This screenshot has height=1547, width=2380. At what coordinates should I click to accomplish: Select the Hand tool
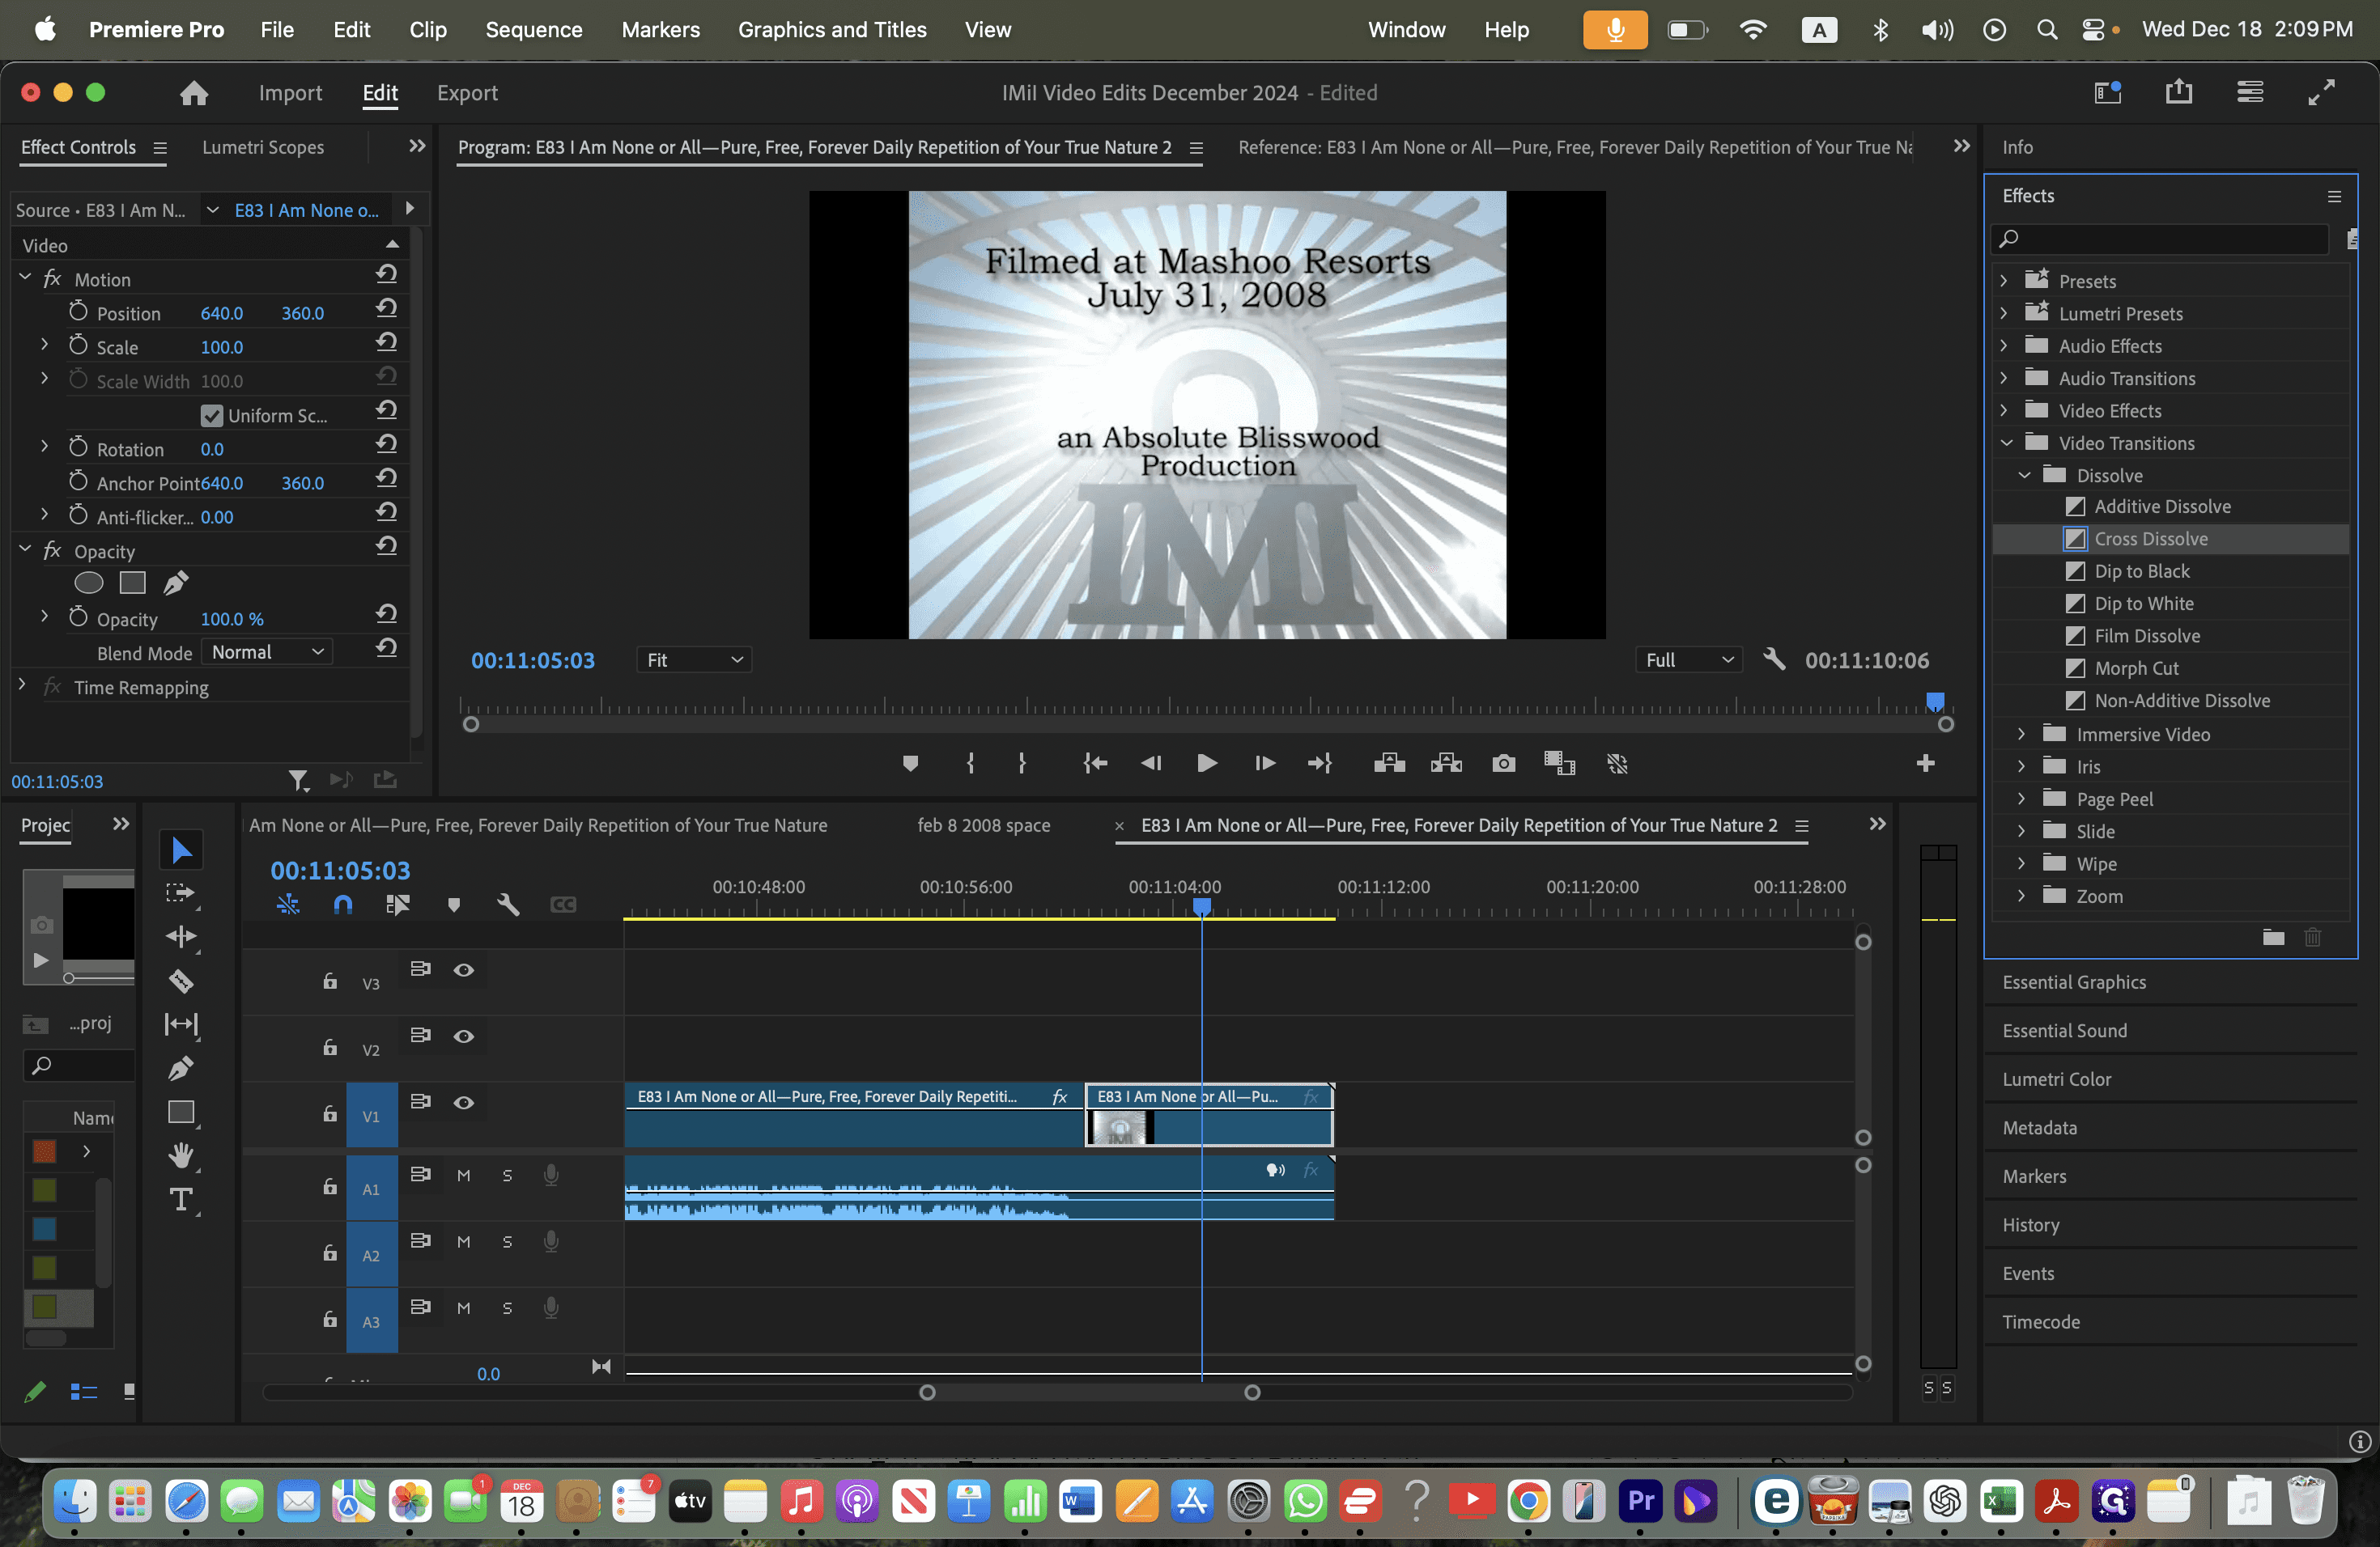tap(181, 1155)
